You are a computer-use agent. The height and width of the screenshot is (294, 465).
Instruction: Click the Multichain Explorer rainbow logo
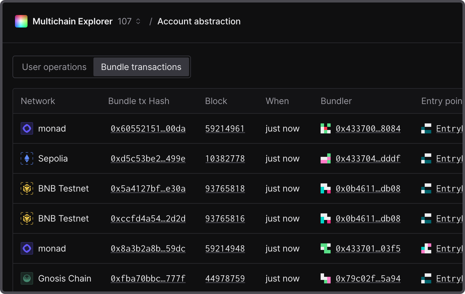coord(21,21)
